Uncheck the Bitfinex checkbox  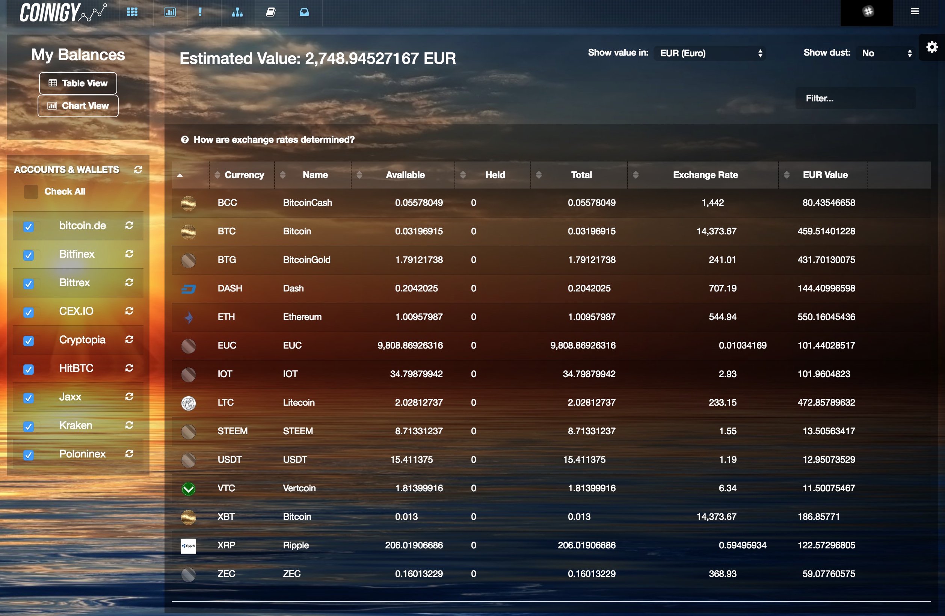pos(29,255)
